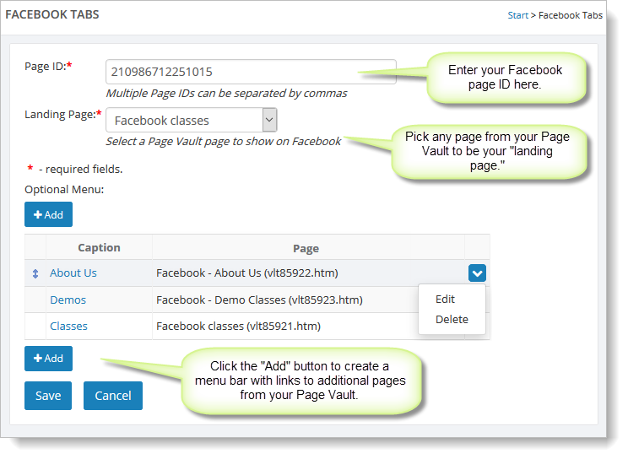Click the 'FACEBOOK TABS' page heading
The height and width of the screenshot is (459, 628).
pos(52,14)
